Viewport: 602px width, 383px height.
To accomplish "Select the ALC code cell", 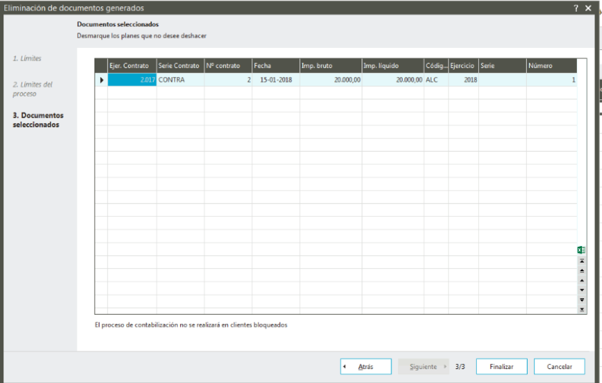I will click(x=436, y=80).
